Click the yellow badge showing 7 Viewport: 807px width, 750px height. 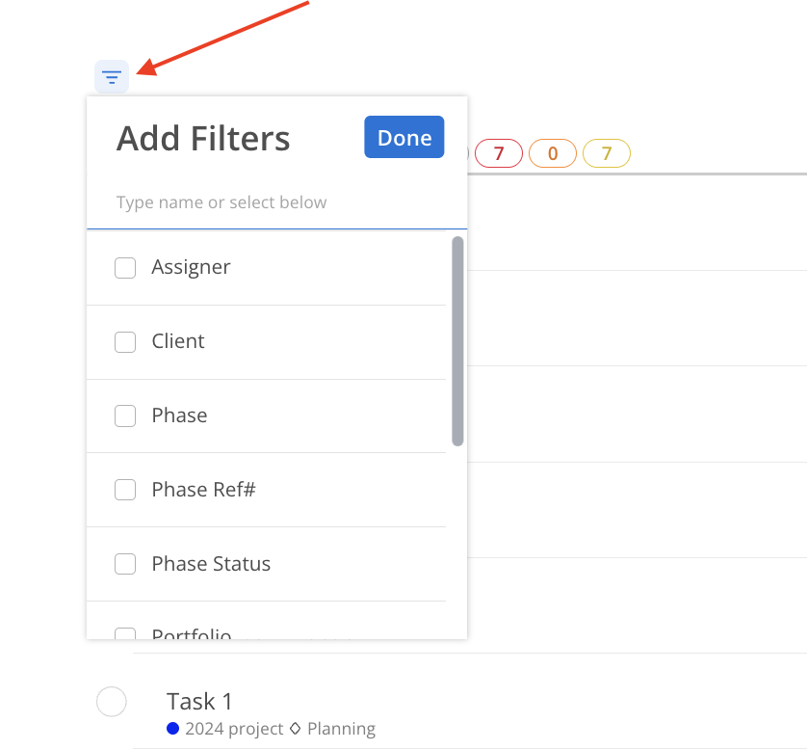pos(607,153)
